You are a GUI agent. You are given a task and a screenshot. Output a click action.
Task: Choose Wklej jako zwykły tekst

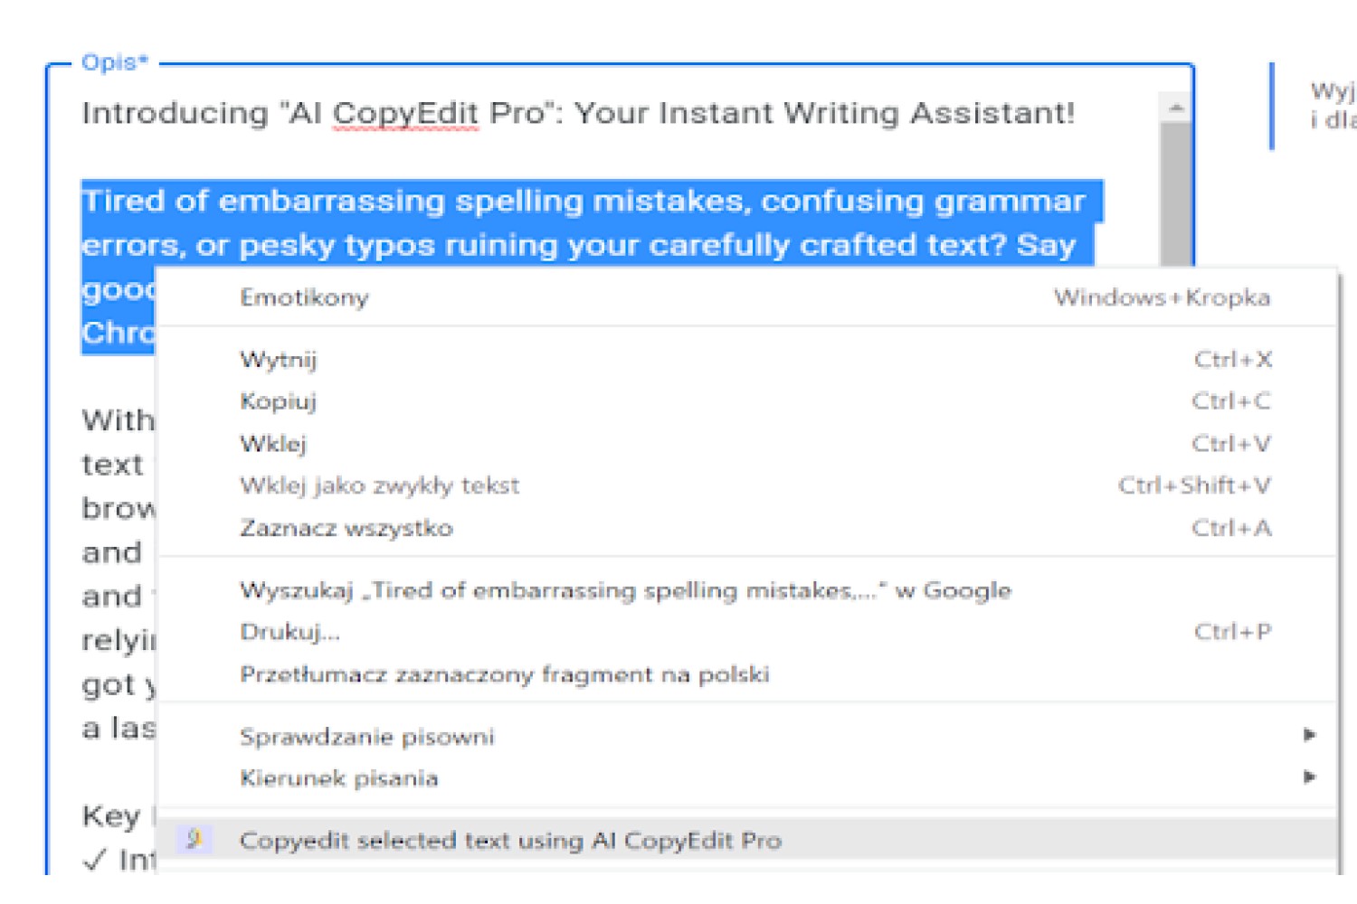[747, 485]
